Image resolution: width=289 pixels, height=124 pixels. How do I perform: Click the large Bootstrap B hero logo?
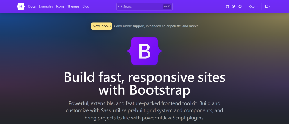pyautogui.click(x=144, y=51)
